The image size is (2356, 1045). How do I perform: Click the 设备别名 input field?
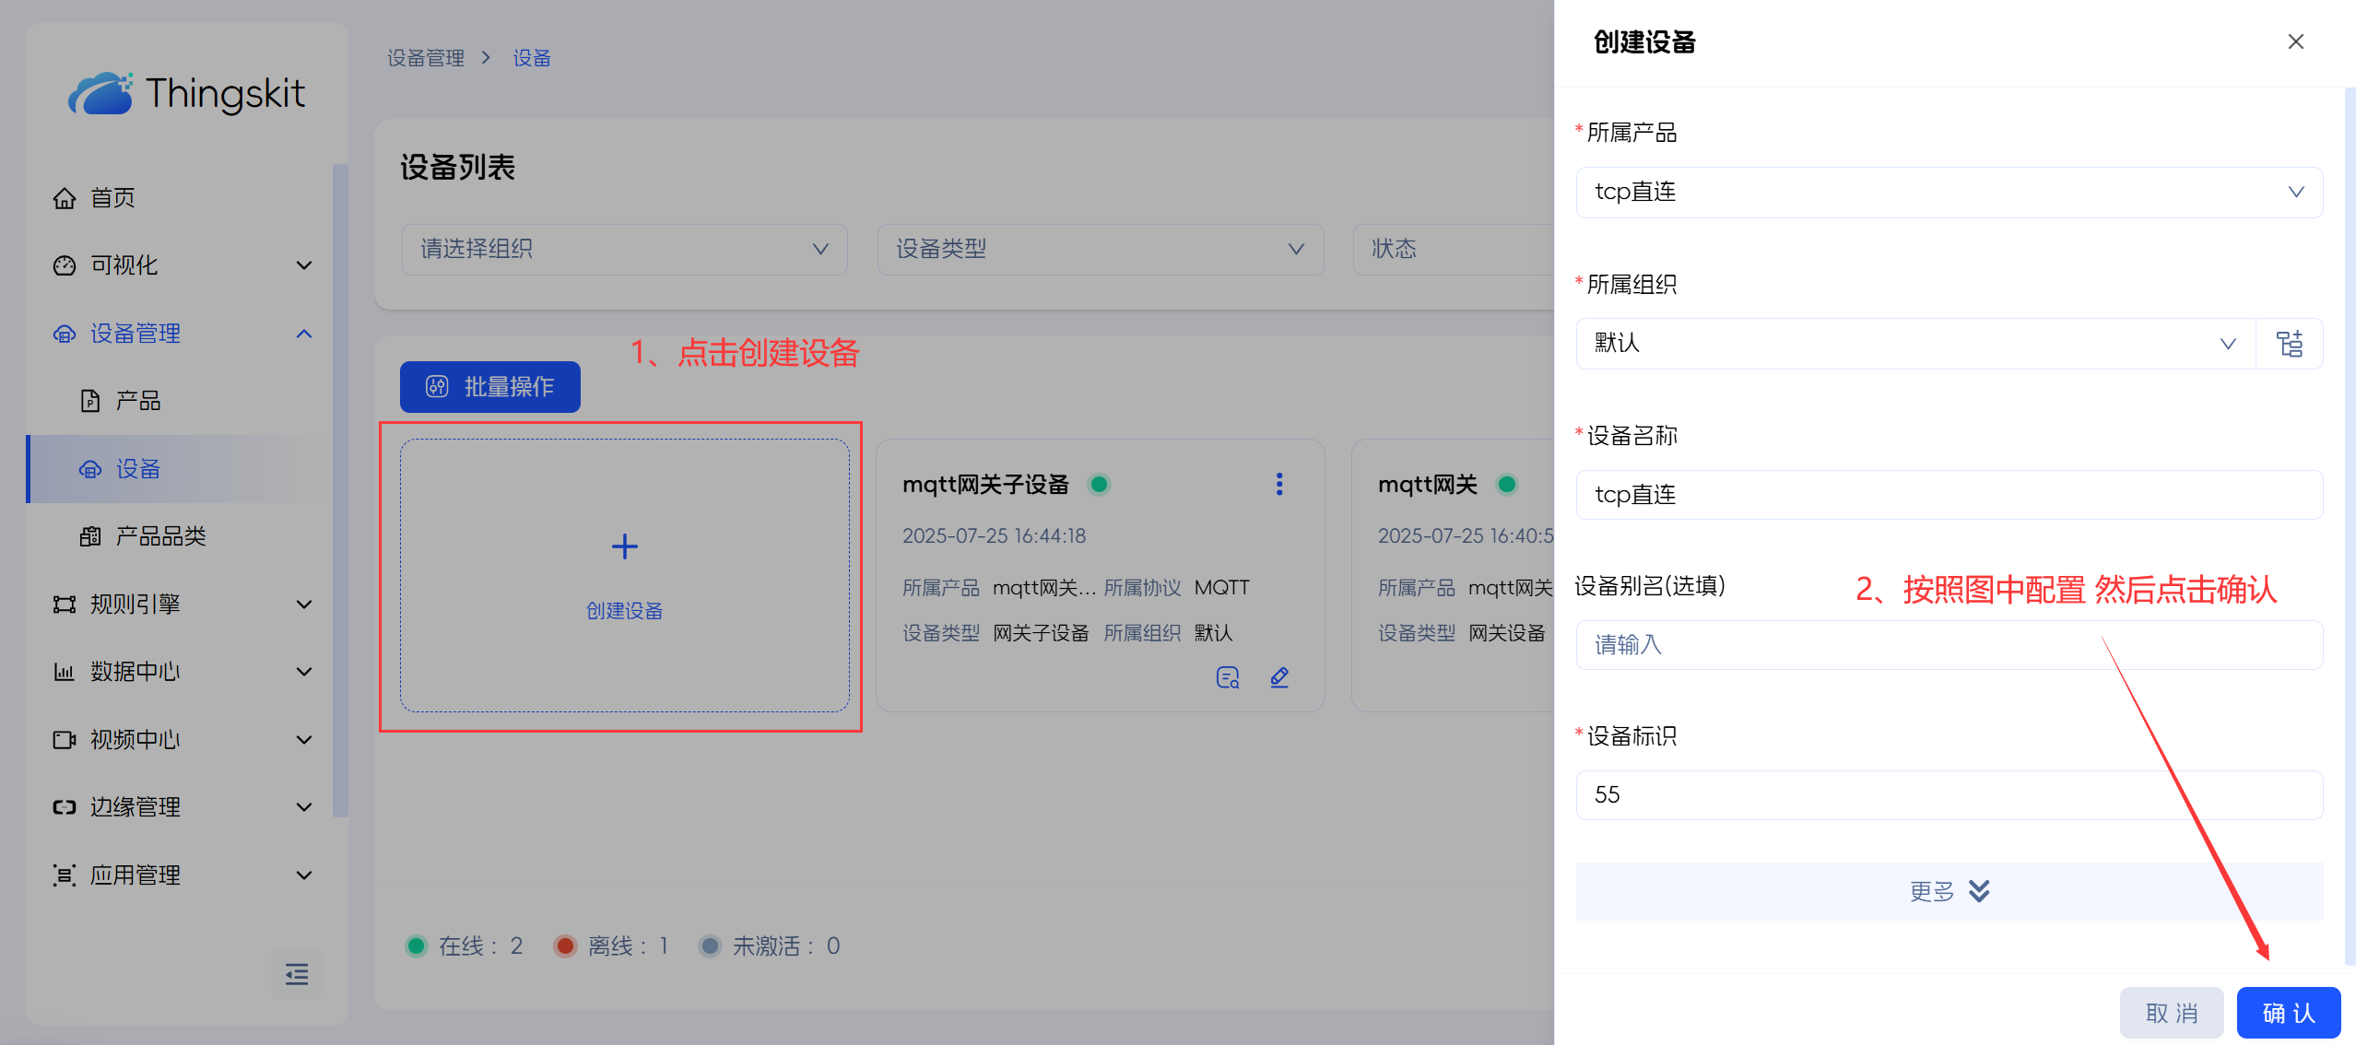pyautogui.click(x=1948, y=645)
